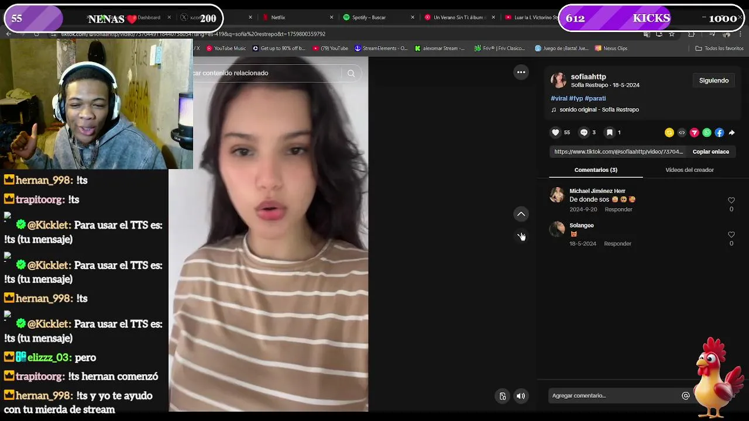Like the video with the heart icon
749x421 pixels.
(556, 133)
